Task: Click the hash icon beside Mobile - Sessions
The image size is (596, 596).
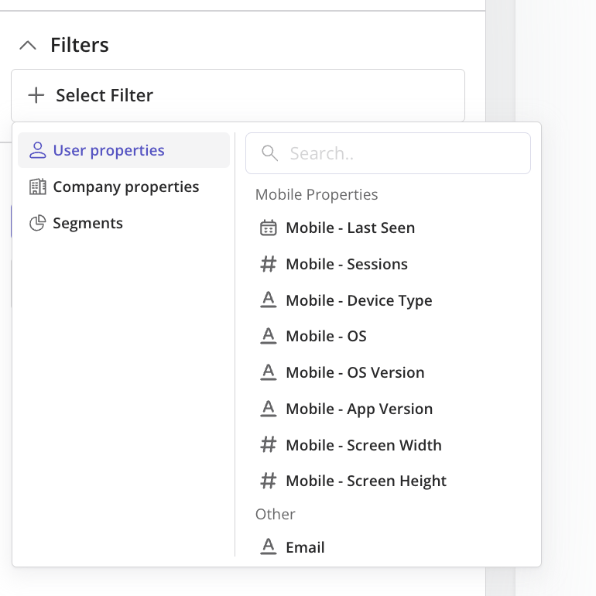Action: click(x=269, y=264)
